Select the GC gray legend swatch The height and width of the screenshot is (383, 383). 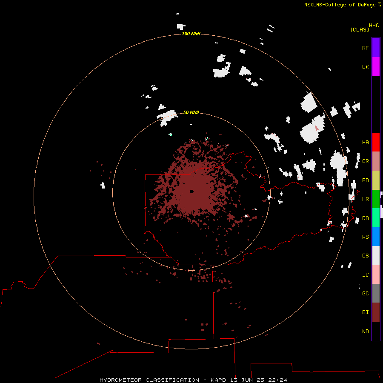376,293
